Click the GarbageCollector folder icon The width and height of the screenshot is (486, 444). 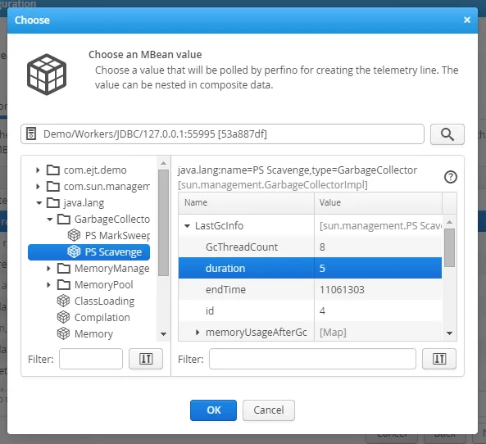[64, 219]
